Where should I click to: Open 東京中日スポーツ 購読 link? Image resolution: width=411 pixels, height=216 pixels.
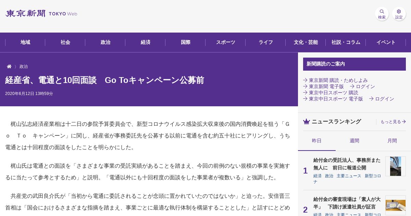point(331,93)
